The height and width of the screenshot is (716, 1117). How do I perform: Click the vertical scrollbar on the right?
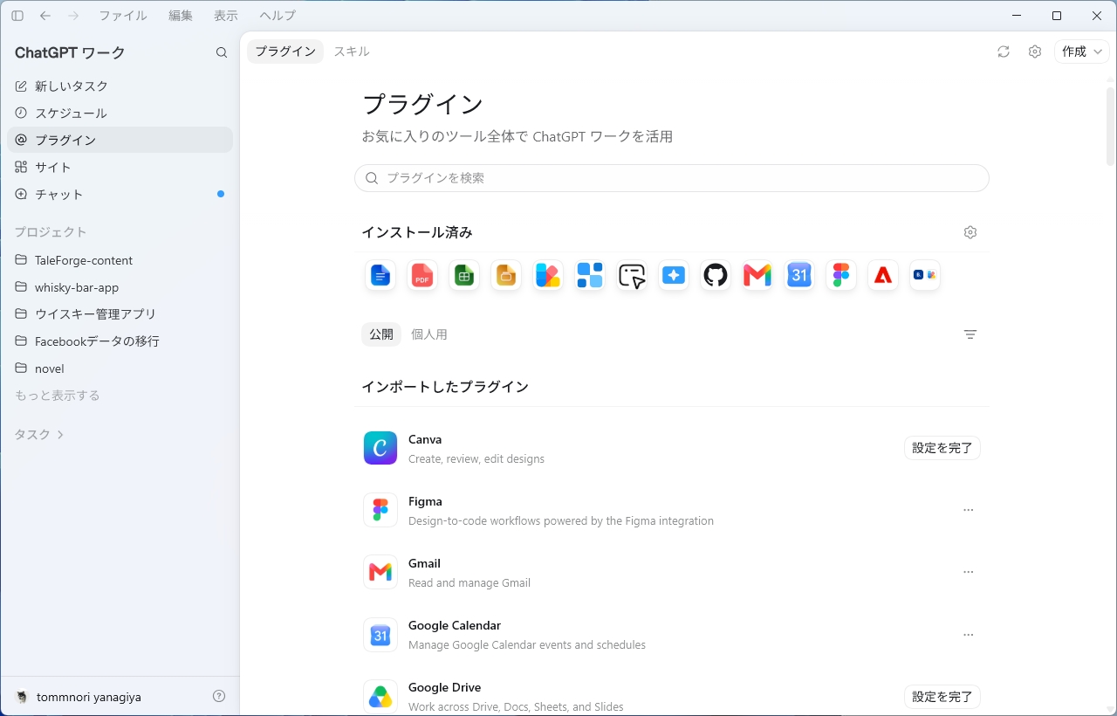[1110, 127]
